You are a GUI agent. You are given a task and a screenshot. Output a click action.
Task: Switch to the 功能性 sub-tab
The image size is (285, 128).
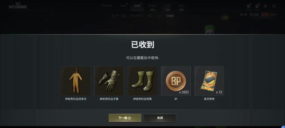tap(170, 16)
